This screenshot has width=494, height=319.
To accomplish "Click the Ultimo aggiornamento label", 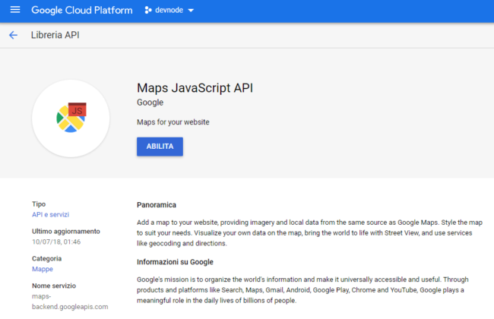I will pos(66,232).
